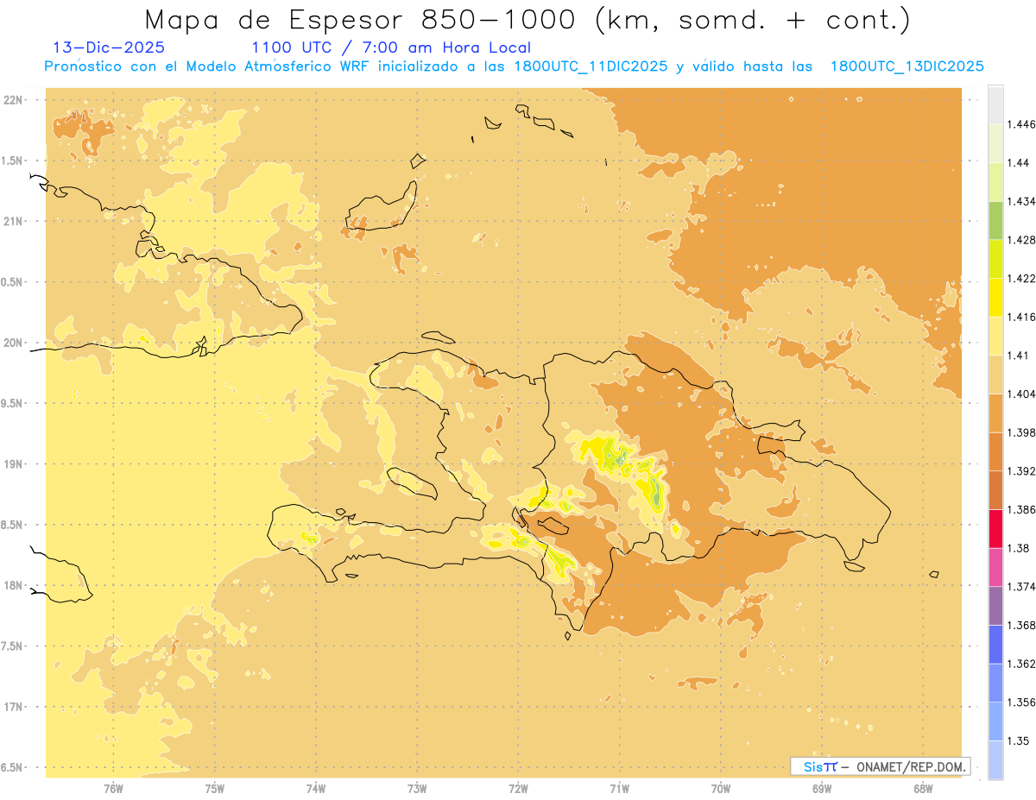Pick the tan color bar segment between 1.404 and 1.41
This screenshot has height=800, width=1036.
click(995, 374)
